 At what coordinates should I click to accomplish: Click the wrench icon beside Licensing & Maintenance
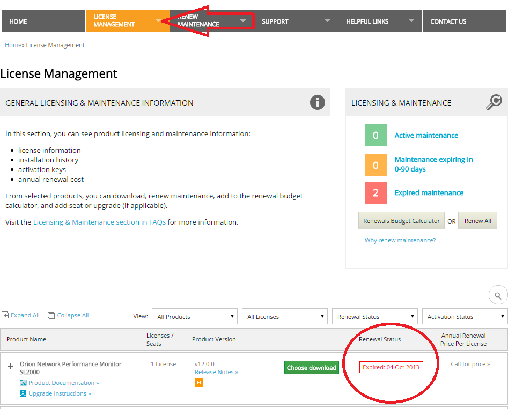(494, 101)
